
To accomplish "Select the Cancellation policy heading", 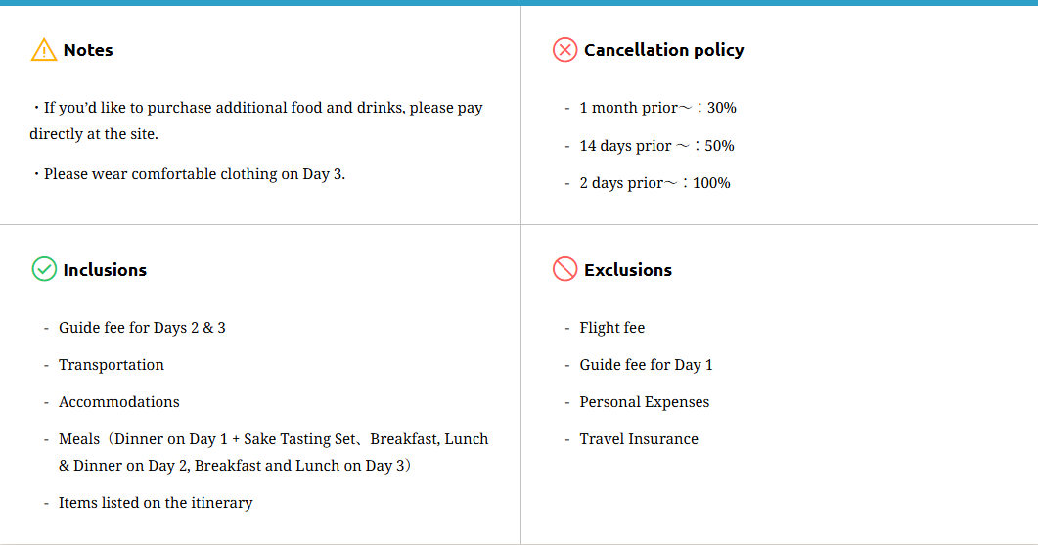I will tap(663, 50).
